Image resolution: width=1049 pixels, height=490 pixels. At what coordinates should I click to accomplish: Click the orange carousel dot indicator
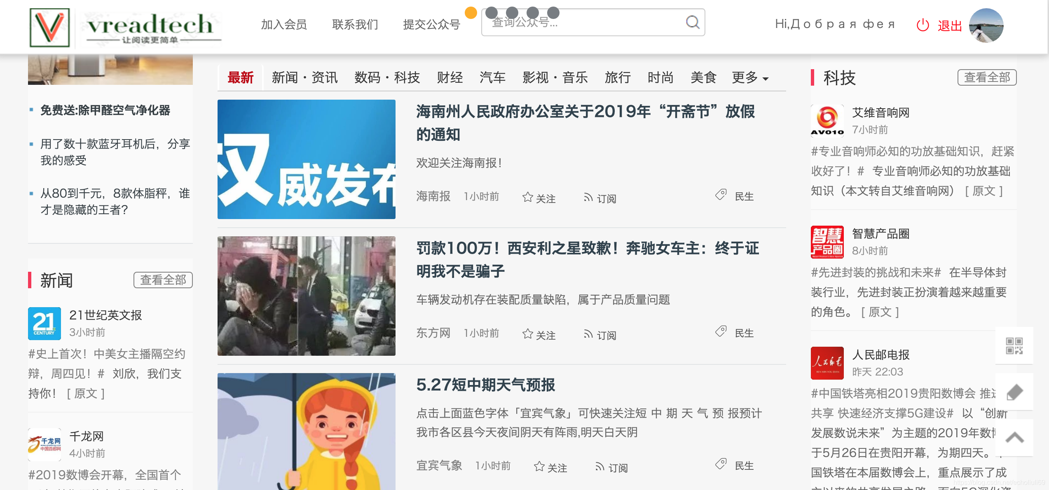(x=471, y=13)
